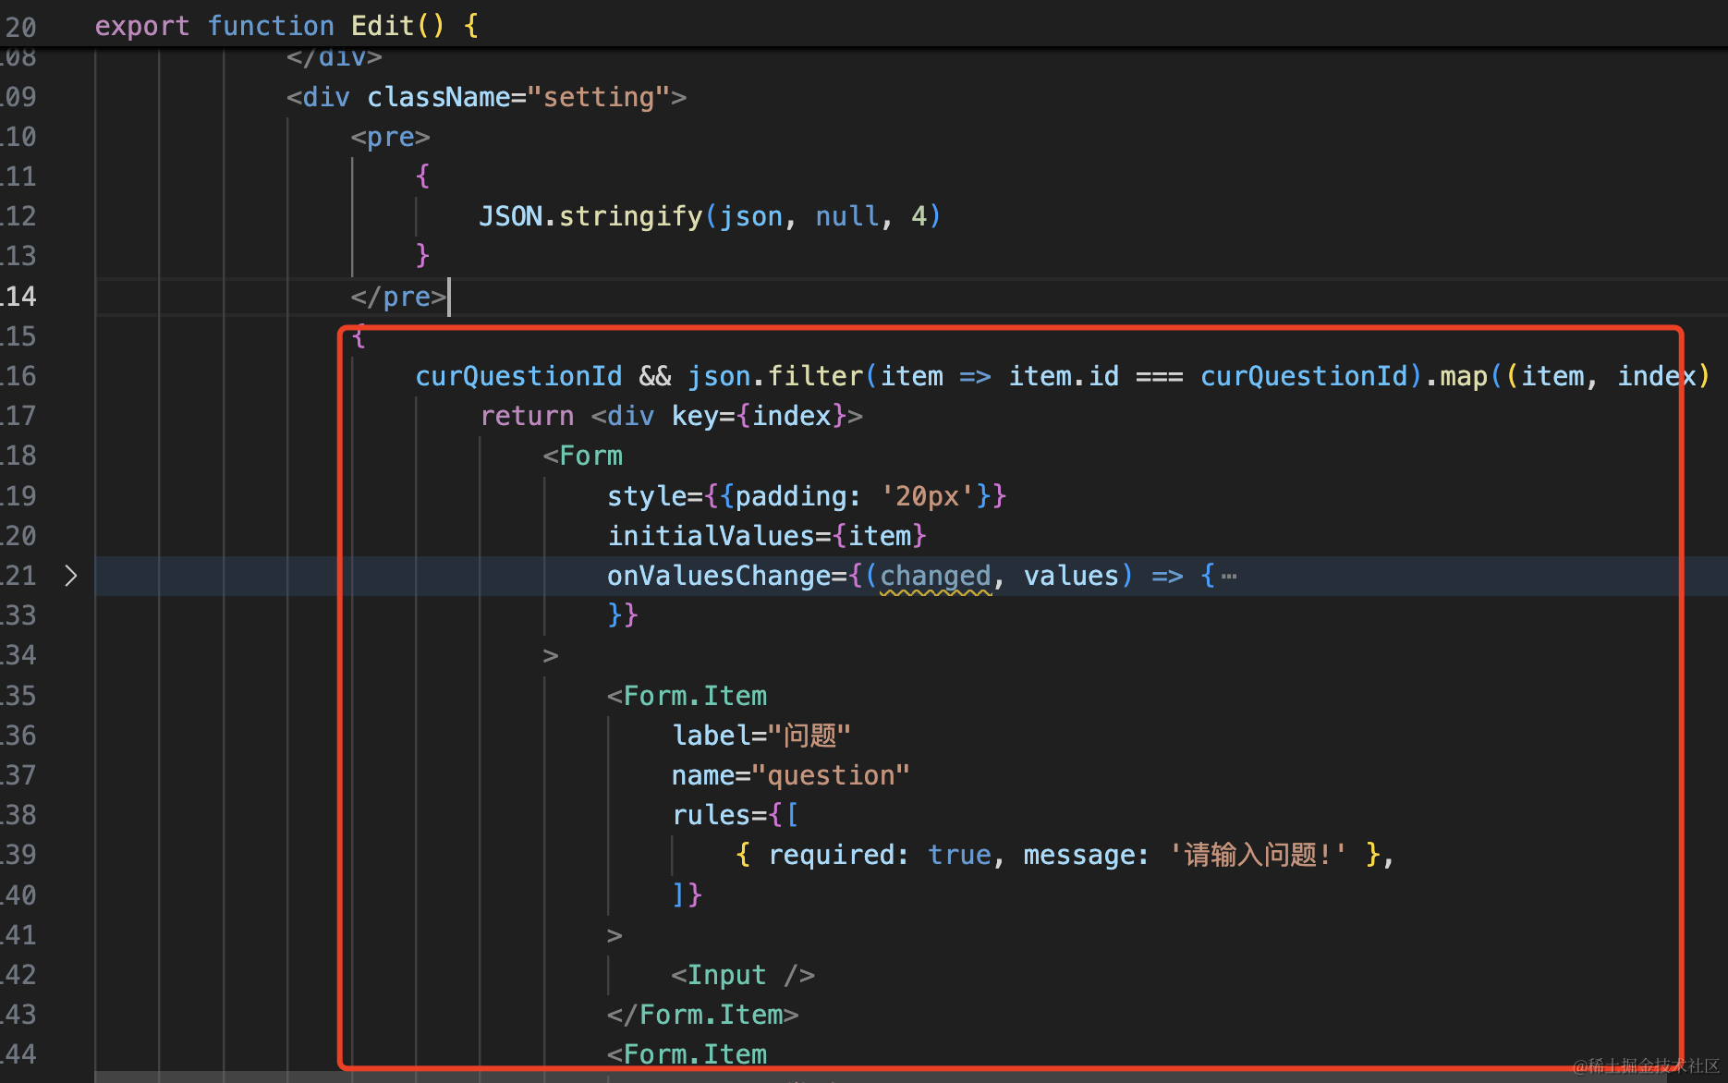Image resolution: width=1728 pixels, height=1083 pixels.
Task: Place cursor on closing </pre> tag
Action: (398, 297)
